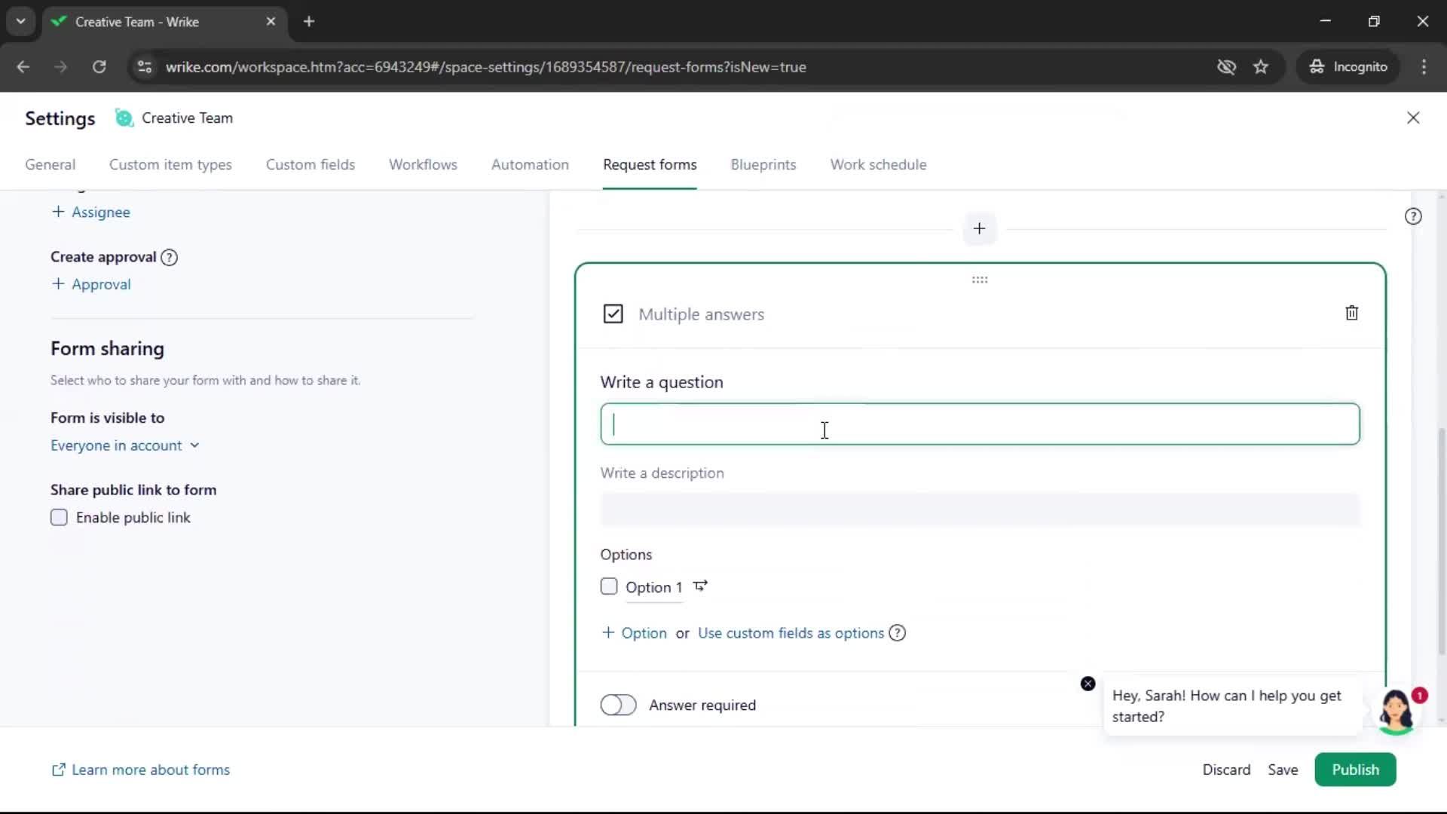Open the chat assistant avatar
1447x814 pixels.
click(1396, 711)
